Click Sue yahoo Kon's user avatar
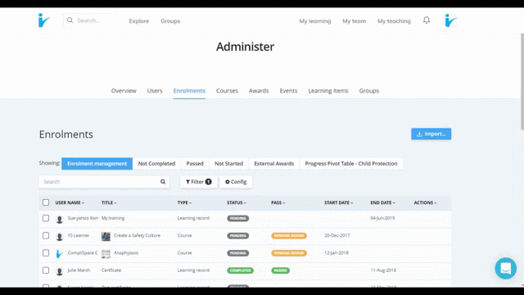Image resolution: width=524 pixels, height=295 pixels. point(60,219)
